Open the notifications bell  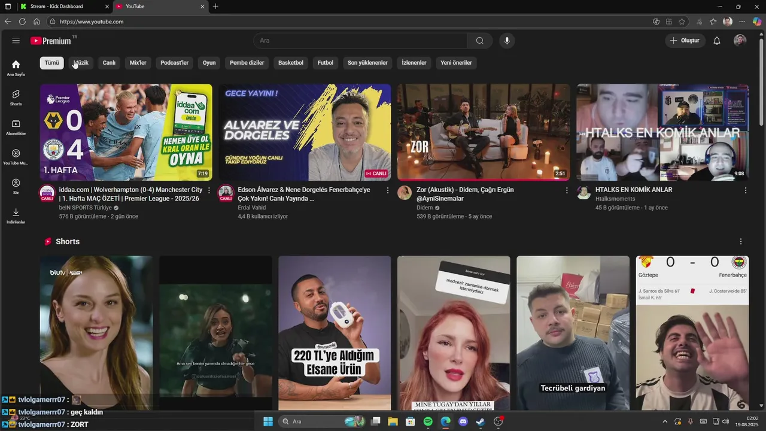716,41
